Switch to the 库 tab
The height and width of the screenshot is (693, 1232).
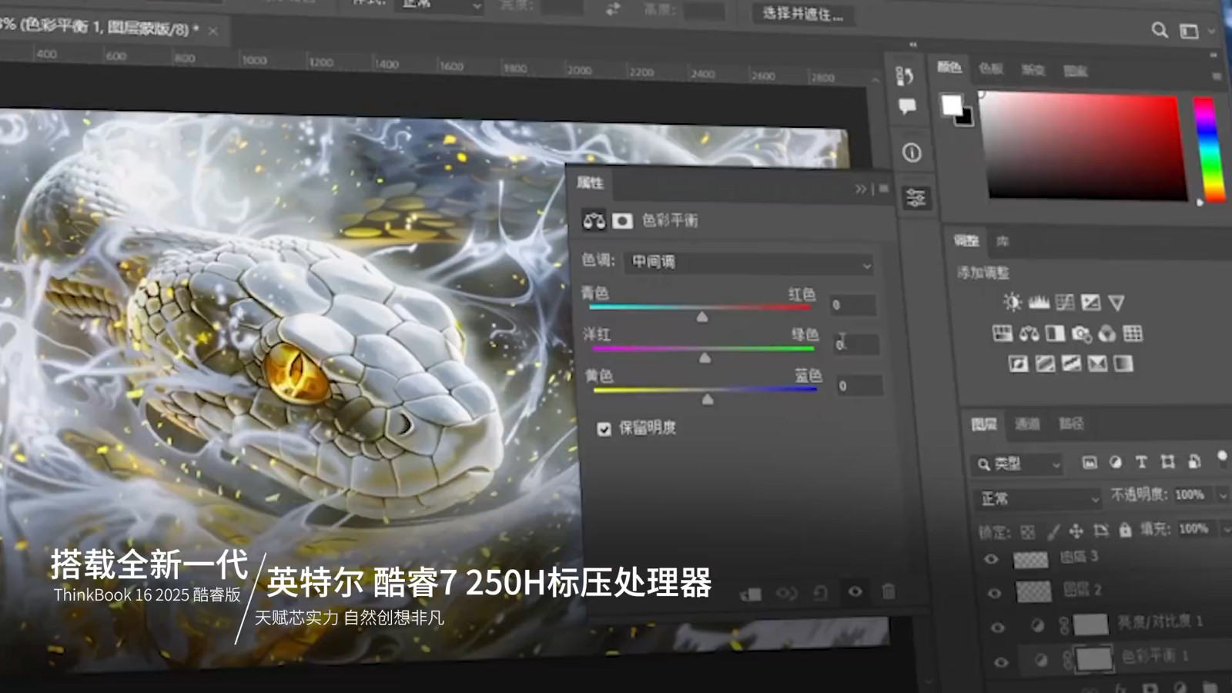pyautogui.click(x=1003, y=242)
